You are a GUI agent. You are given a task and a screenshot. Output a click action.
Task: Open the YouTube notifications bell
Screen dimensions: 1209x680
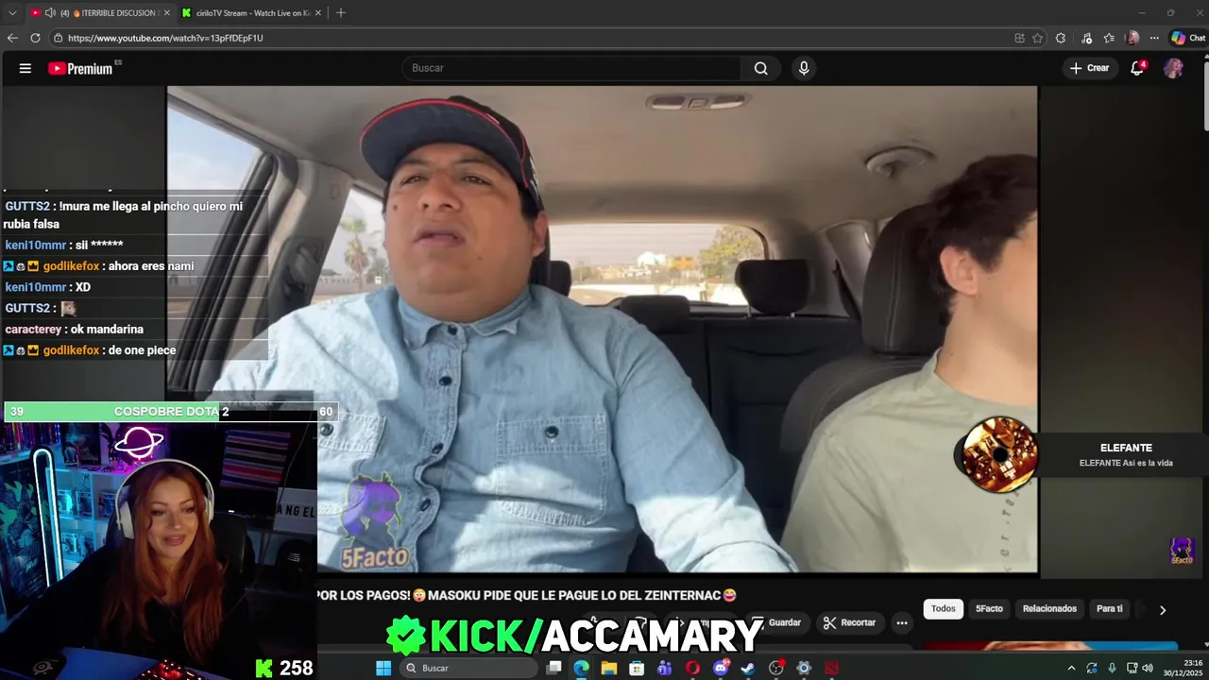1138,68
